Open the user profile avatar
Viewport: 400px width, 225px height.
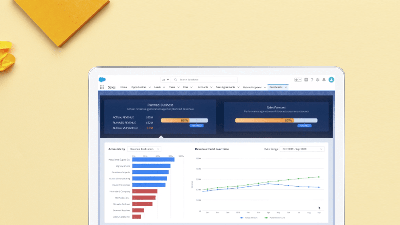click(331, 80)
